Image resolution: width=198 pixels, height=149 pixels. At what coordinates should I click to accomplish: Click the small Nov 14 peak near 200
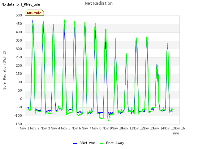point(157,65)
